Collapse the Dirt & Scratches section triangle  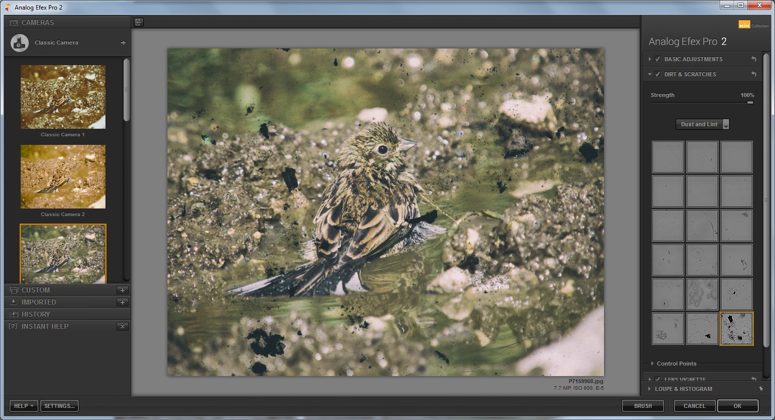pos(650,74)
